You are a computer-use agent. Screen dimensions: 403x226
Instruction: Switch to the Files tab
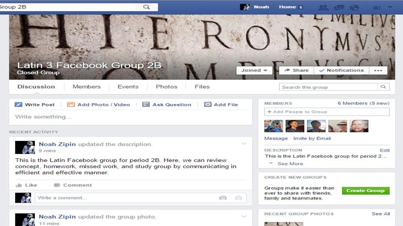202,87
